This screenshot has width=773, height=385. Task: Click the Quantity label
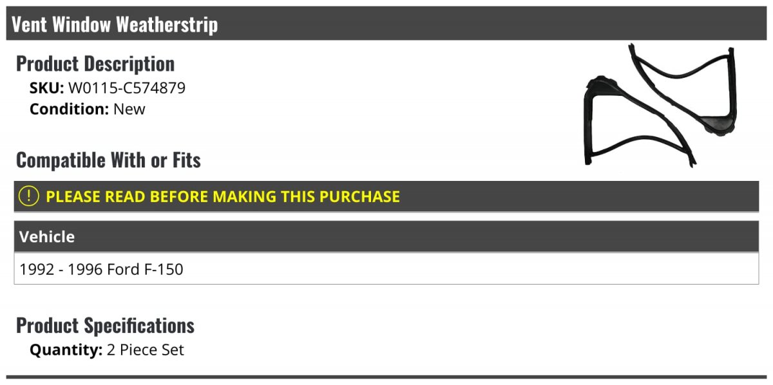[x=66, y=350]
